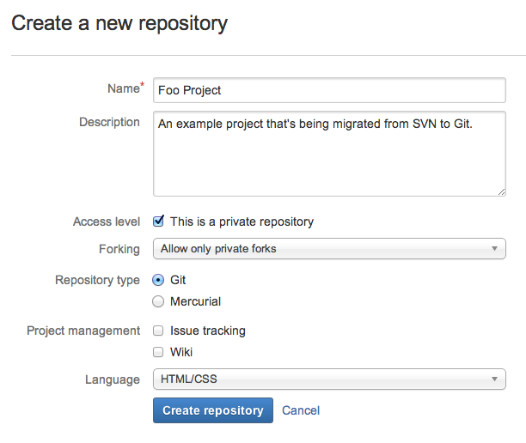Click the Name input field
Screen dimensions: 526x443
[x=329, y=90]
